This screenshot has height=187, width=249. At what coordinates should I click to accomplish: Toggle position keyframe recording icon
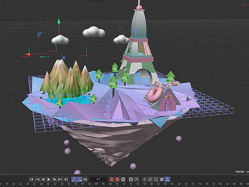click(145, 179)
